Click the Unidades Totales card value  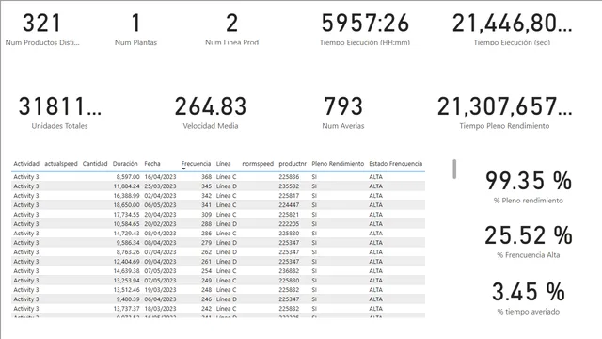[60, 106]
